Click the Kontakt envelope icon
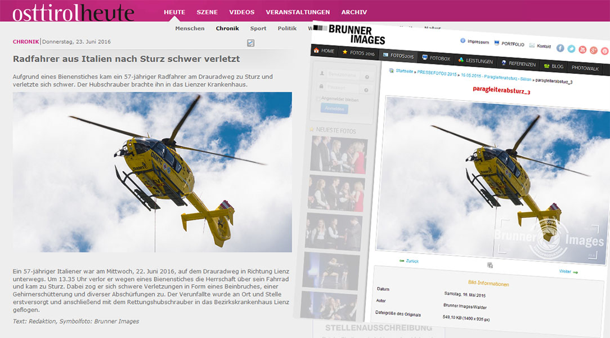This screenshot has width=610, height=338. (x=532, y=45)
